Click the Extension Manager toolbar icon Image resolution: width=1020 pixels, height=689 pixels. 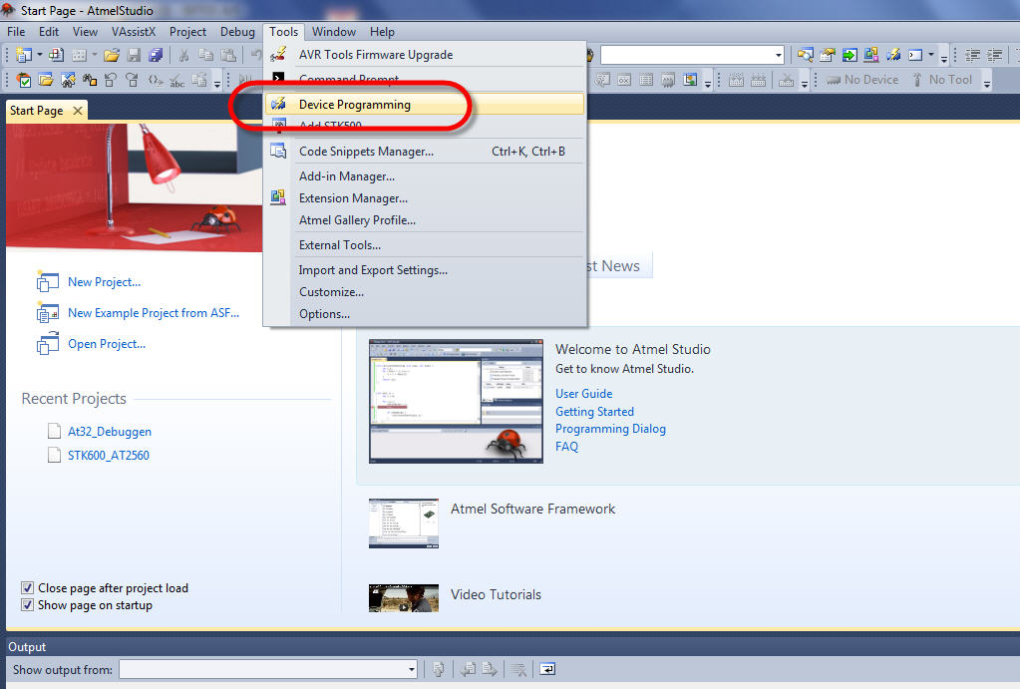pos(871,55)
